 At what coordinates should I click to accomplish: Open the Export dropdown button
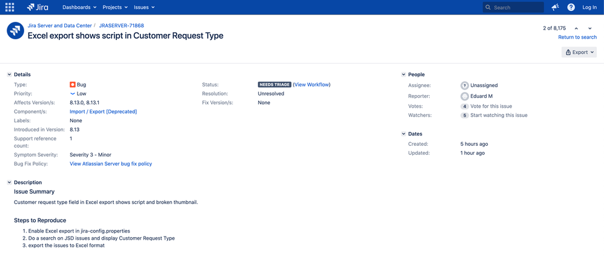[x=579, y=52]
